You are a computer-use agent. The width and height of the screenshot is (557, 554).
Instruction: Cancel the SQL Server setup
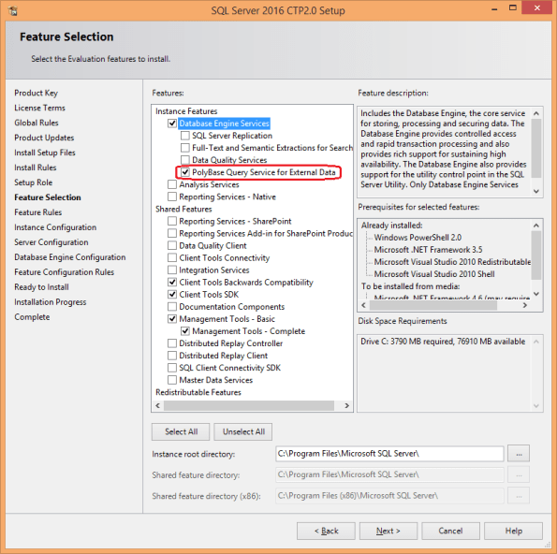click(x=450, y=531)
